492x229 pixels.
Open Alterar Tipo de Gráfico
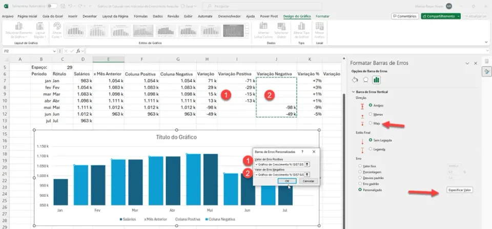coord(301,26)
